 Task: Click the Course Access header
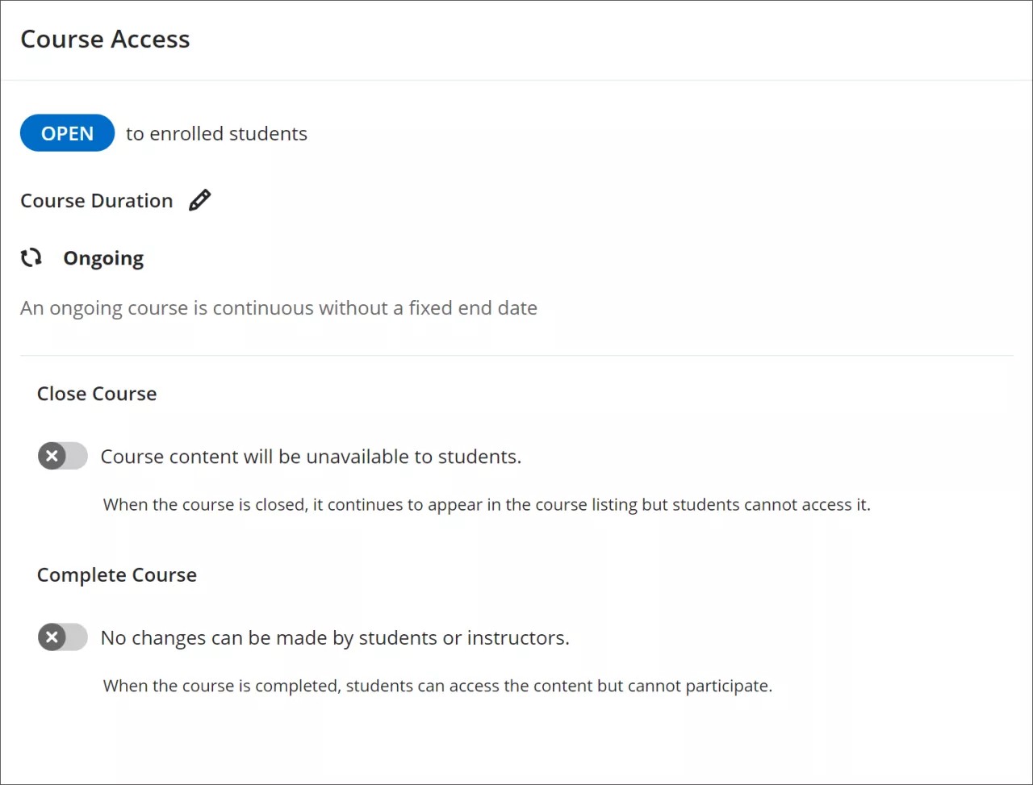pyautogui.click(x=105, y=39)
